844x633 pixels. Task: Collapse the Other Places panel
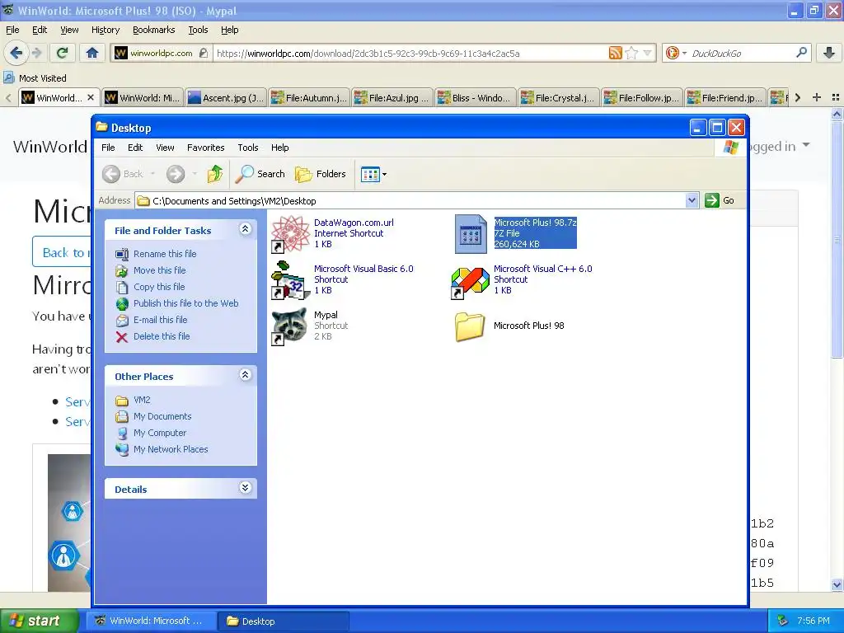click(245, 375)
